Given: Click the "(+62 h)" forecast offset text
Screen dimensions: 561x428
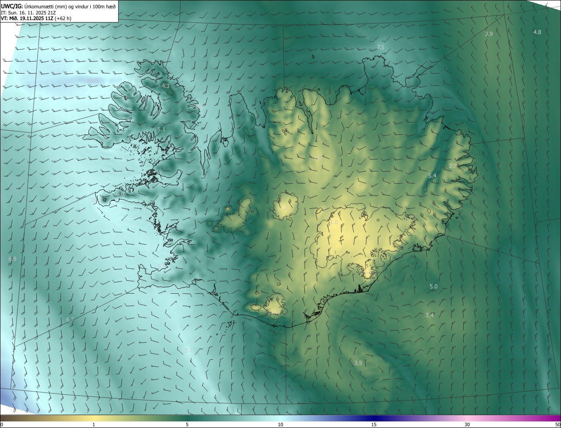Looking at the screenshot, I should [x=64, y=19].
